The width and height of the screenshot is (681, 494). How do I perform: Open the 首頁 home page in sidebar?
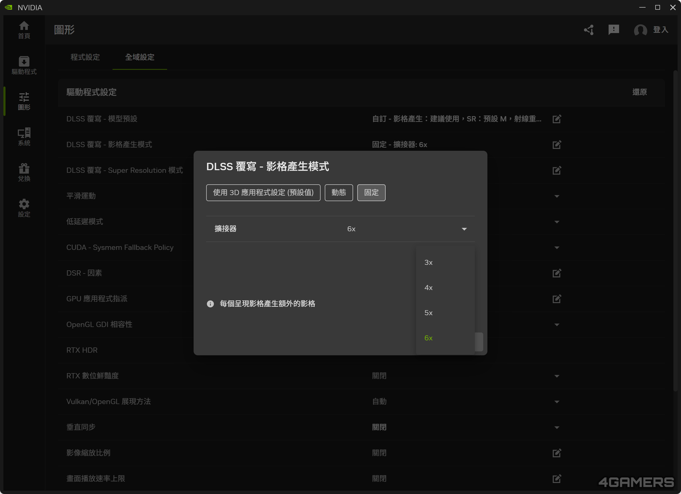(24, 30)
